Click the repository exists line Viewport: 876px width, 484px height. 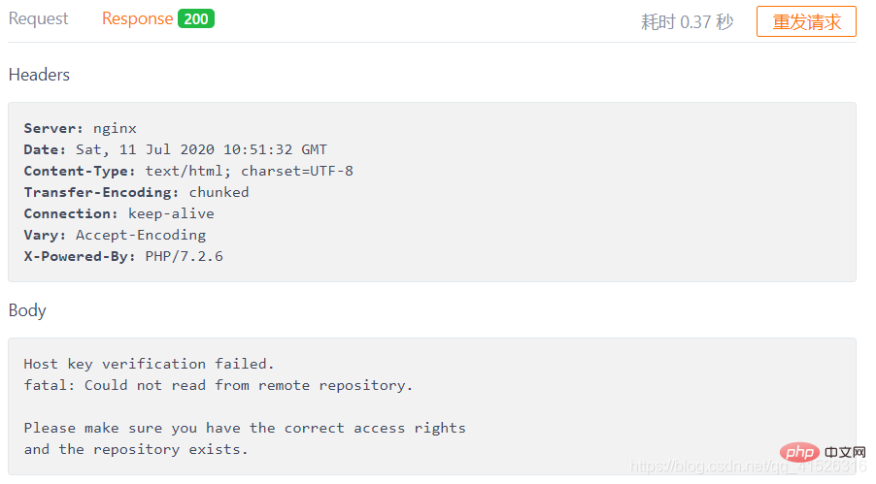pos(136,449)
